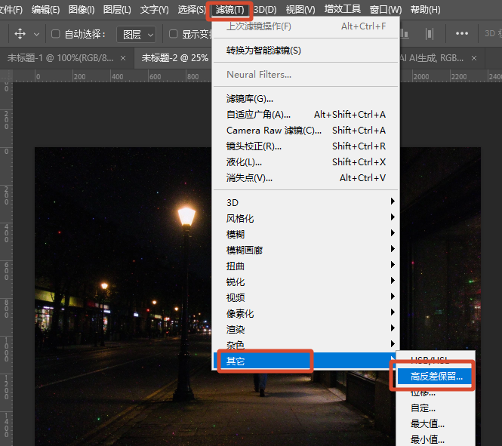Open the 液化(L)... filter
Image resolution: width=502 pixels, height=446 pixels.
point(306,162)
